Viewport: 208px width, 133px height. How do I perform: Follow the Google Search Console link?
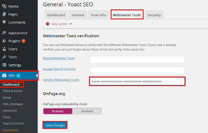(59, 69)
